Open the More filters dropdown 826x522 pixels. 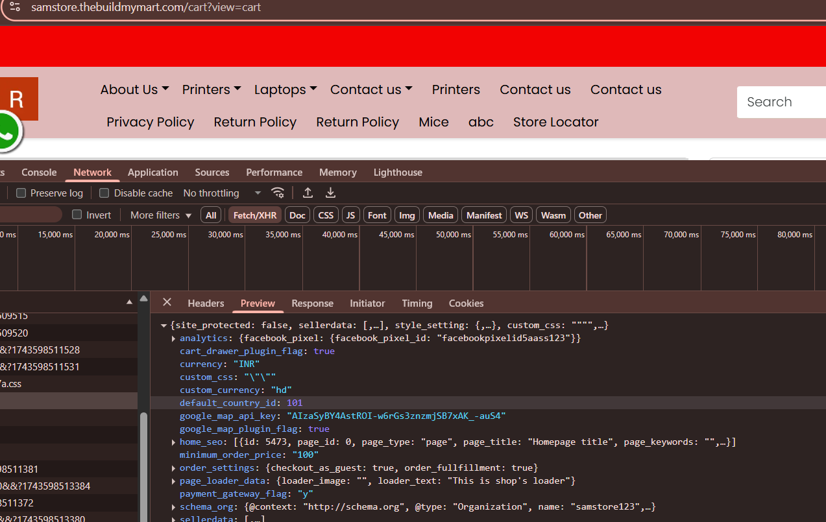161,215
